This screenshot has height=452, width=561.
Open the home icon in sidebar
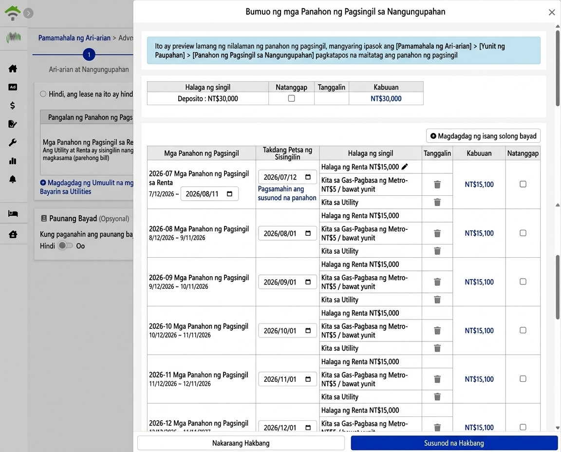coord(13,68)
